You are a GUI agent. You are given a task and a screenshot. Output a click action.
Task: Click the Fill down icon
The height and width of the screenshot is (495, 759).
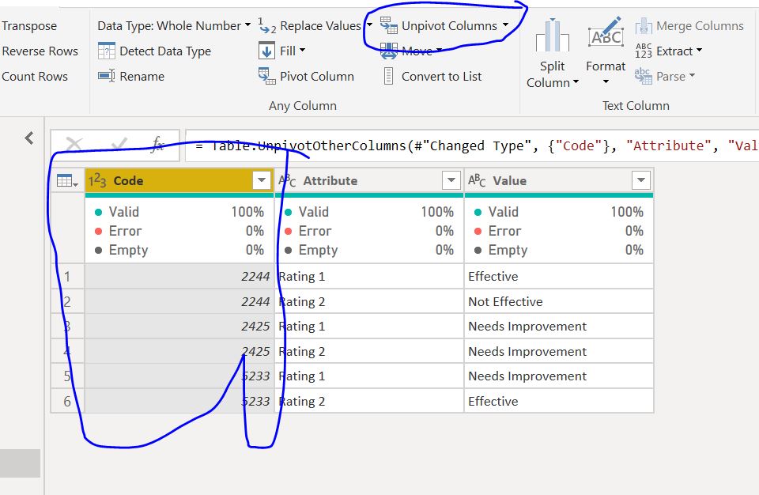[266, 51]
